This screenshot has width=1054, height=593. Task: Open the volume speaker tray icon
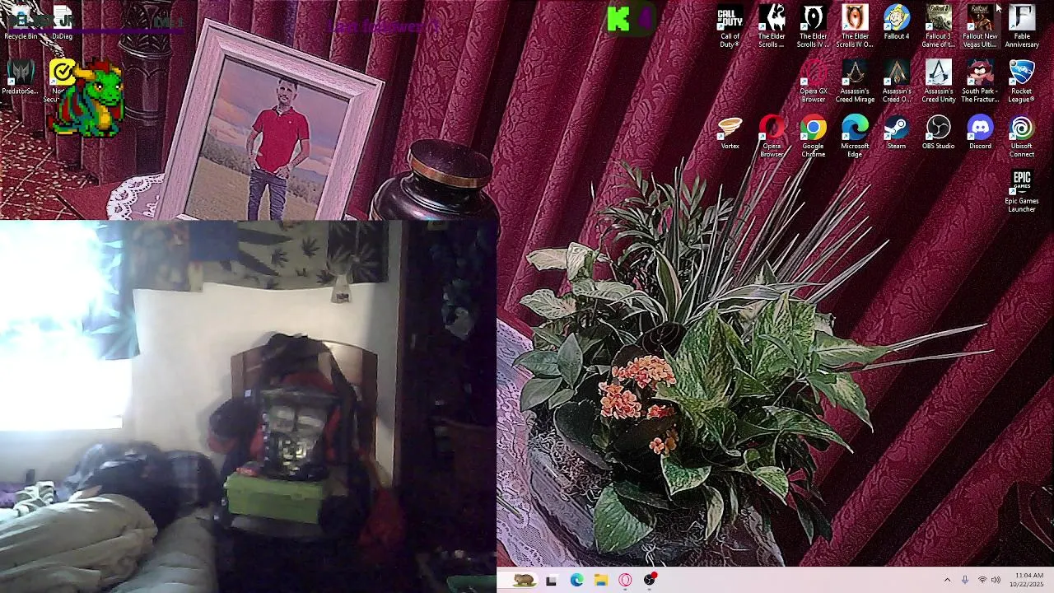(x=996, y=581)
